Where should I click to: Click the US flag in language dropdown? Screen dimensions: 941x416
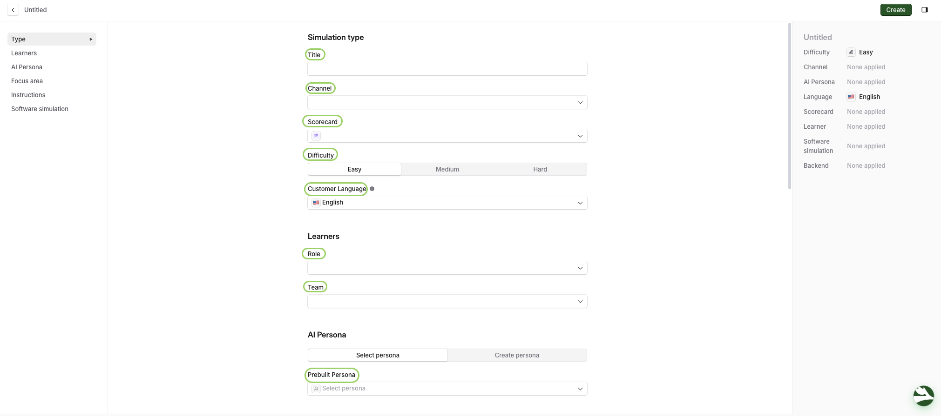pyautogui.click(x=316, y=203)
